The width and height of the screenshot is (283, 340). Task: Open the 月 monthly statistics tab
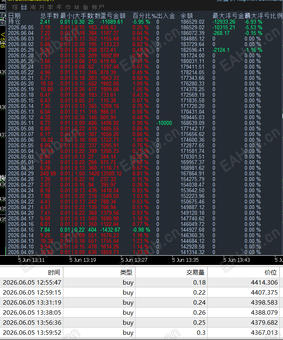click(42, 7)
